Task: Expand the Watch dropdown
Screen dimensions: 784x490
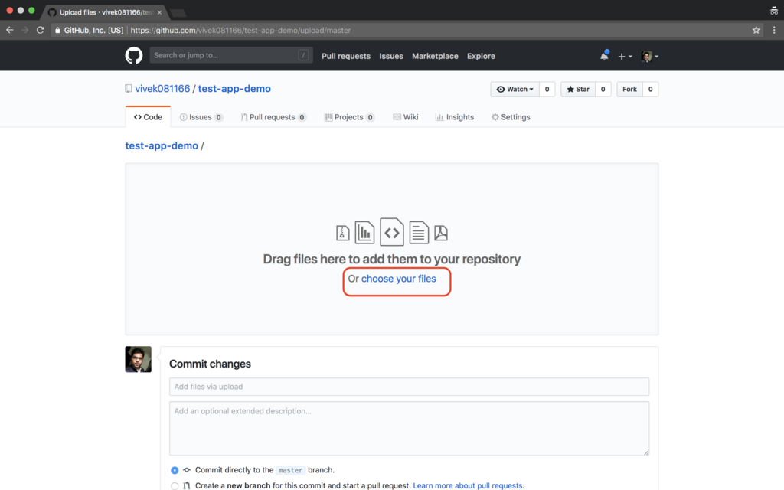Action: click(515, 89)
